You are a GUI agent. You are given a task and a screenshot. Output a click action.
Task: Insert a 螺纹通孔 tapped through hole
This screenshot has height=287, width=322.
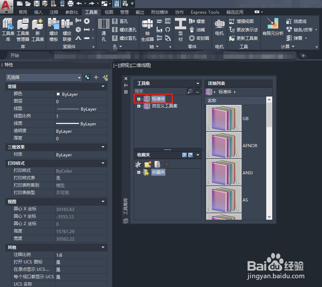click(x=124, y=30)
